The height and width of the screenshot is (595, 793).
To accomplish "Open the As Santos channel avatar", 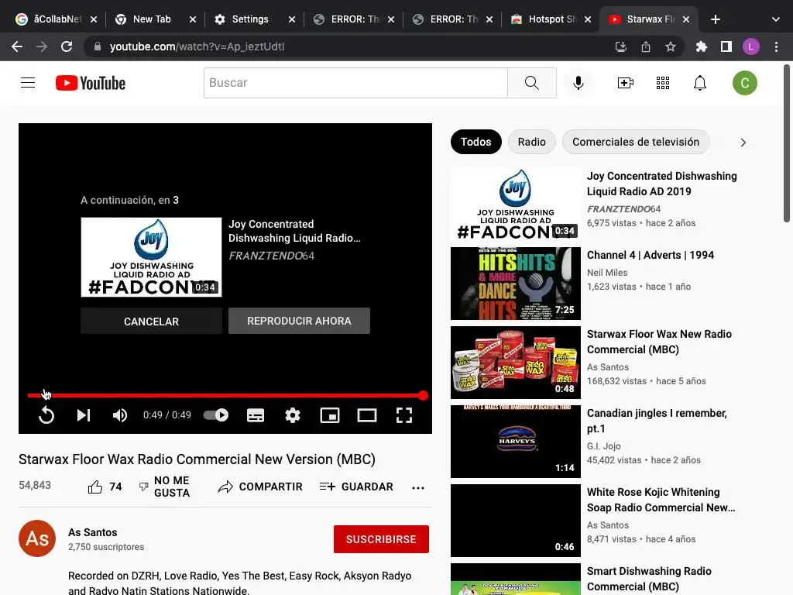I will (x=37, y=538).
